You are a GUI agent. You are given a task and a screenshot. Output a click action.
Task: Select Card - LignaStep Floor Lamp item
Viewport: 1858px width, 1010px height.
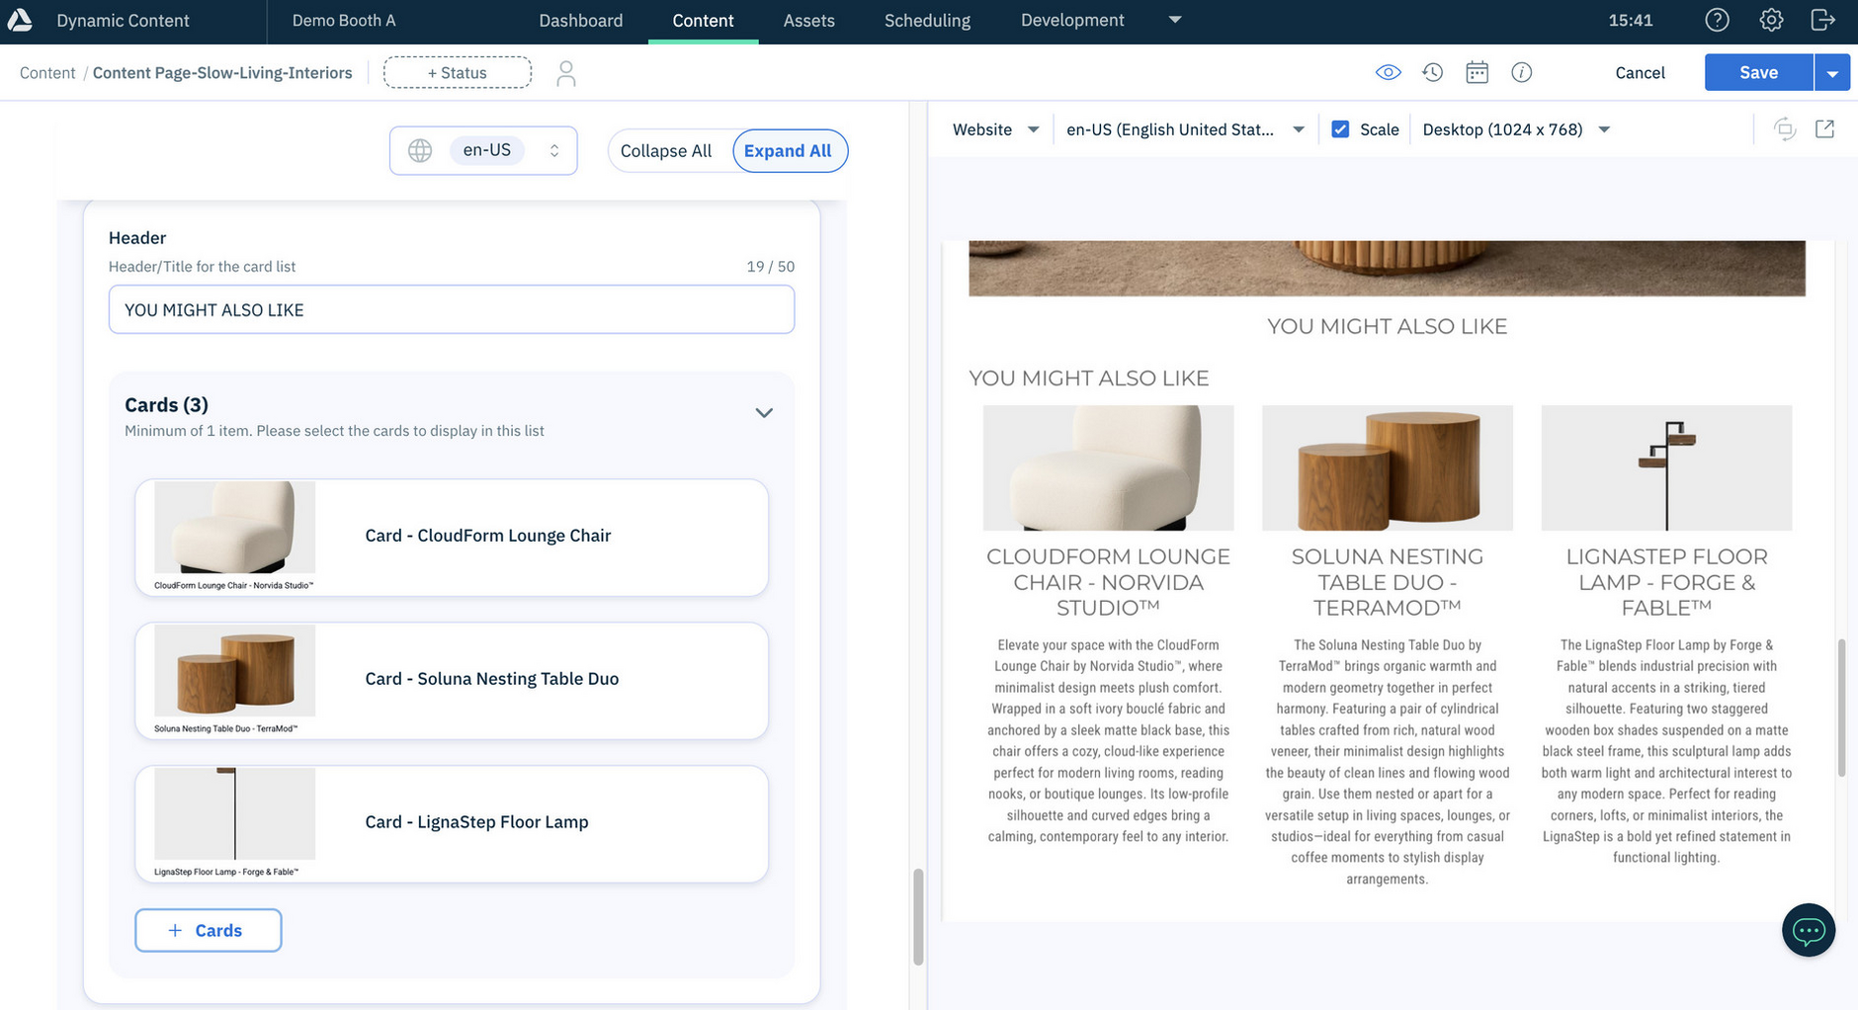click(452, 824)
